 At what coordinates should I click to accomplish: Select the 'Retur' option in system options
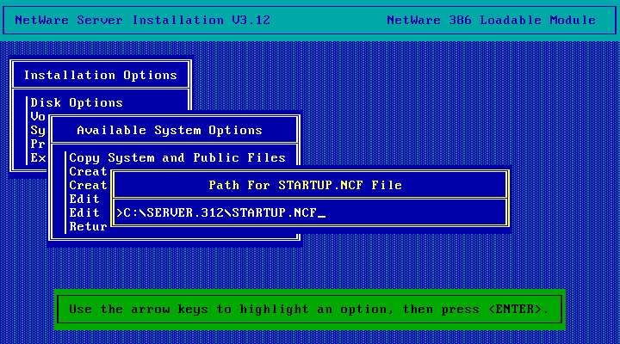[x=88, y=227]
